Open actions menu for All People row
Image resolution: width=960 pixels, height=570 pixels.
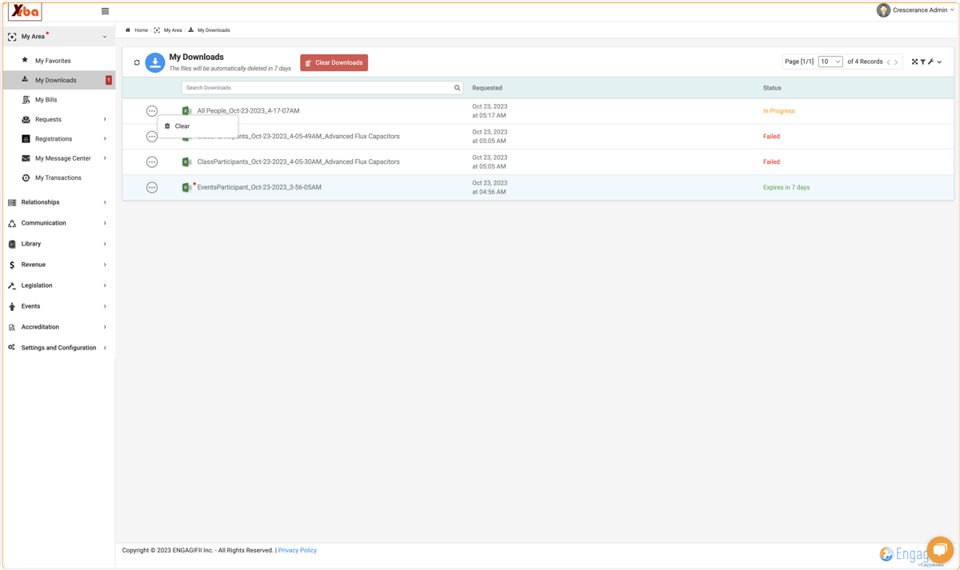[152, 111]
